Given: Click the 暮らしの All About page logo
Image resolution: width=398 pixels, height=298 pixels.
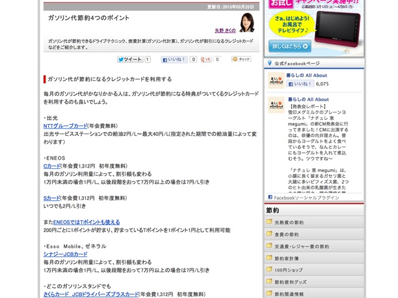Looking at the screenshot, I should point(276,79).
